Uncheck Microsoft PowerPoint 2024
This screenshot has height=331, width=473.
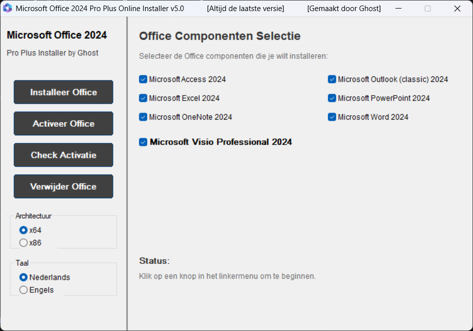(x=332, y=98)
